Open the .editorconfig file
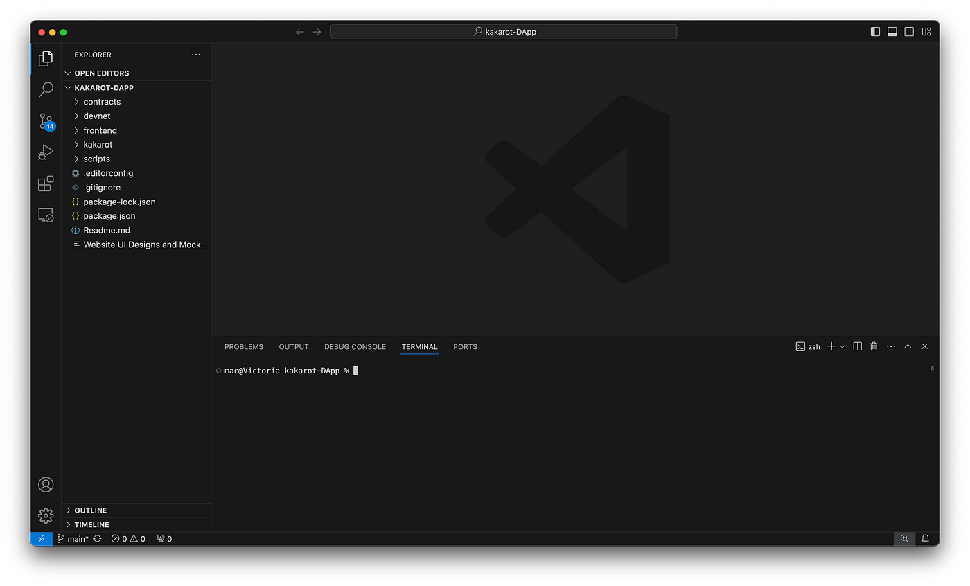Image resolution: width=970 pixels, height=586 pixels. pos(136,173)
